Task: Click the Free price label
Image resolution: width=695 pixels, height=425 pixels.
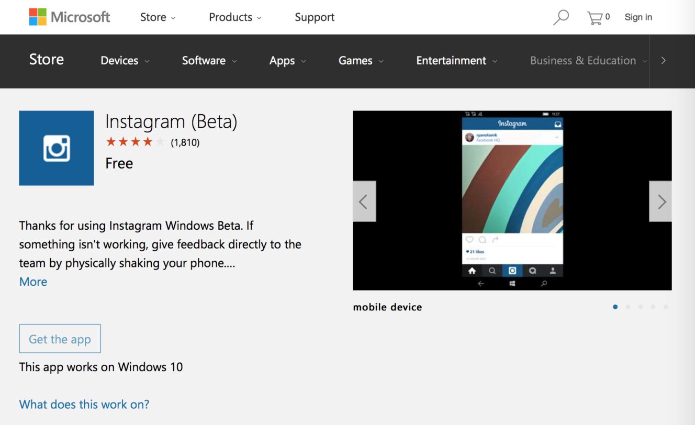Action: 119,163
